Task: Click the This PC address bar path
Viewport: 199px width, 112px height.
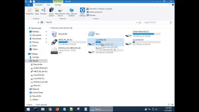Action: [49, 22]
